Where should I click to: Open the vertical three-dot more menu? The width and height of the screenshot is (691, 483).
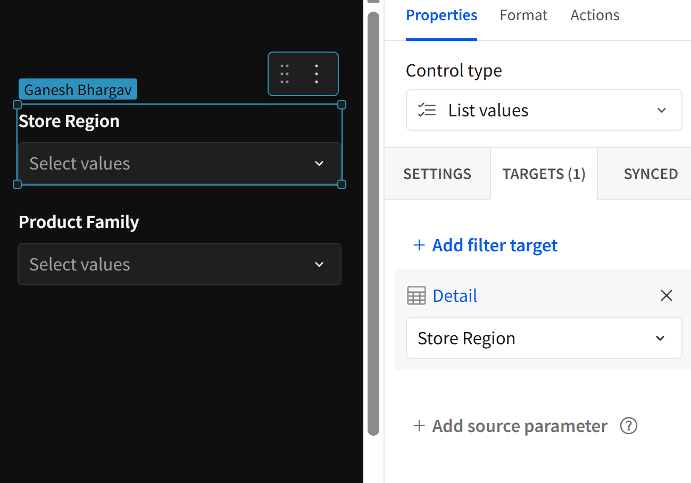click(x=317, y=74)
